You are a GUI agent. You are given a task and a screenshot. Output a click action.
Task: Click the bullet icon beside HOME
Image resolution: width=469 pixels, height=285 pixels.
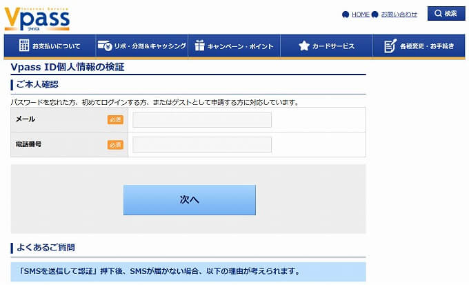click(x=346, y=14)
